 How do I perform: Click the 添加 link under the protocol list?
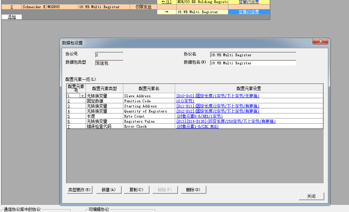[12, 17]
